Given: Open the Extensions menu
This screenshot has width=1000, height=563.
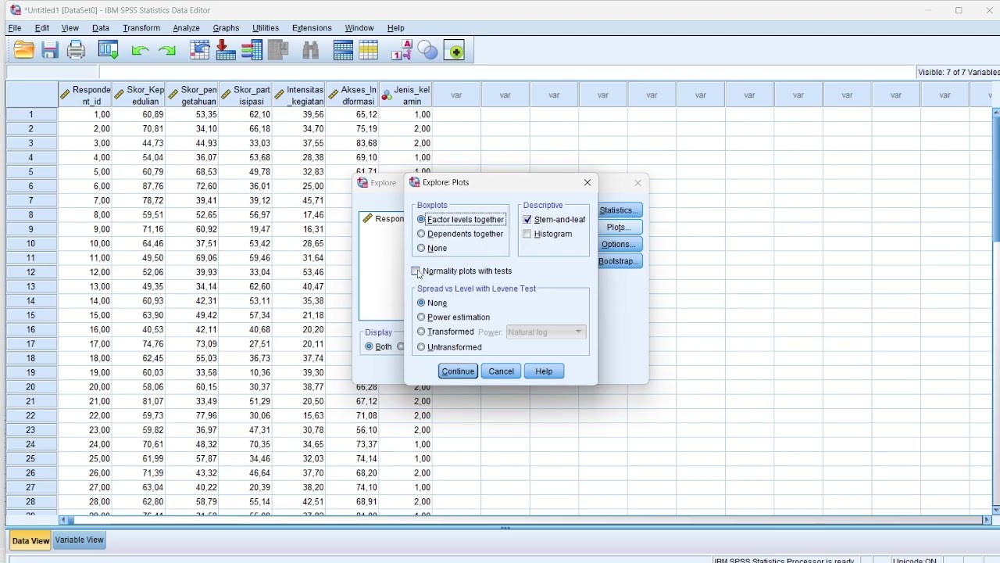Looking at the screenshot, I should [x=312, y=28].
